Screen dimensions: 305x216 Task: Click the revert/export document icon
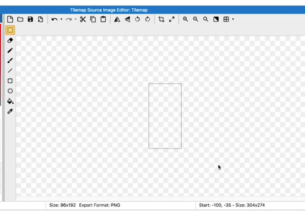(x=40, y=19)
